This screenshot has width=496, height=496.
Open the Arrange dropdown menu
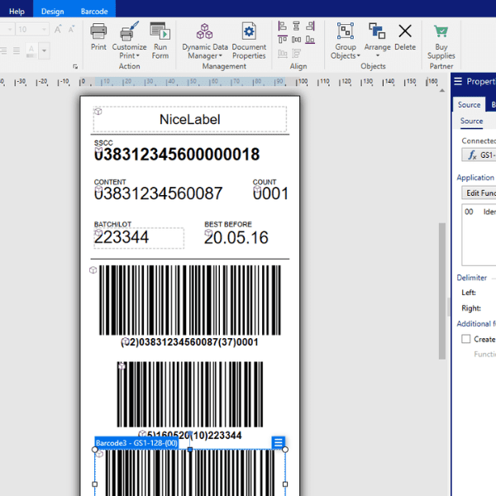[x=377, y=48]
